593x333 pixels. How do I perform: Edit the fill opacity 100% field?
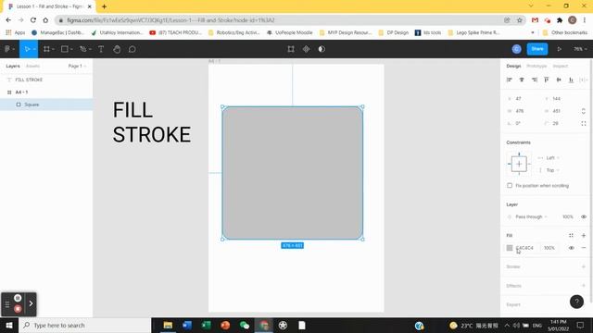tap(549, 248)
